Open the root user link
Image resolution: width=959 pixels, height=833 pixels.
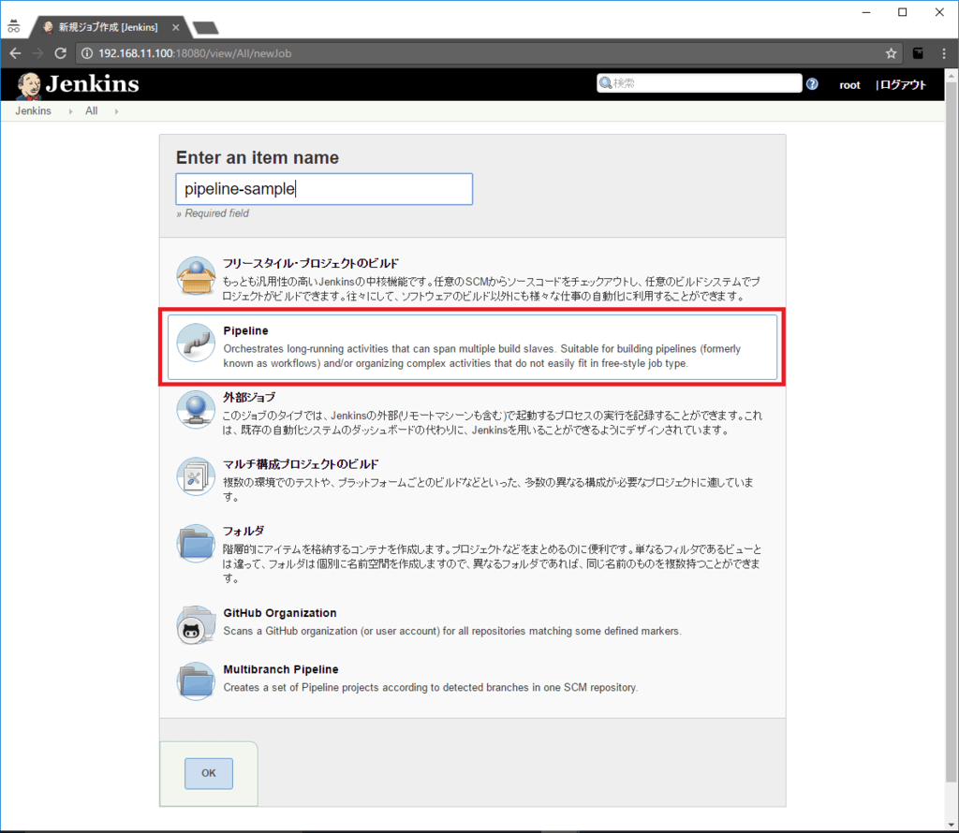[x=849, y=85]
